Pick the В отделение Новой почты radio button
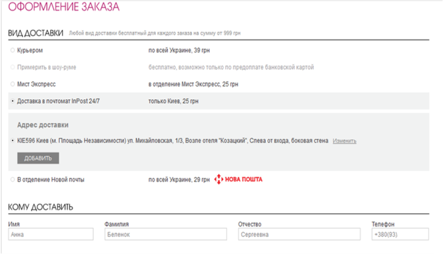Screen dimensions: 443x261 (12, 180)
